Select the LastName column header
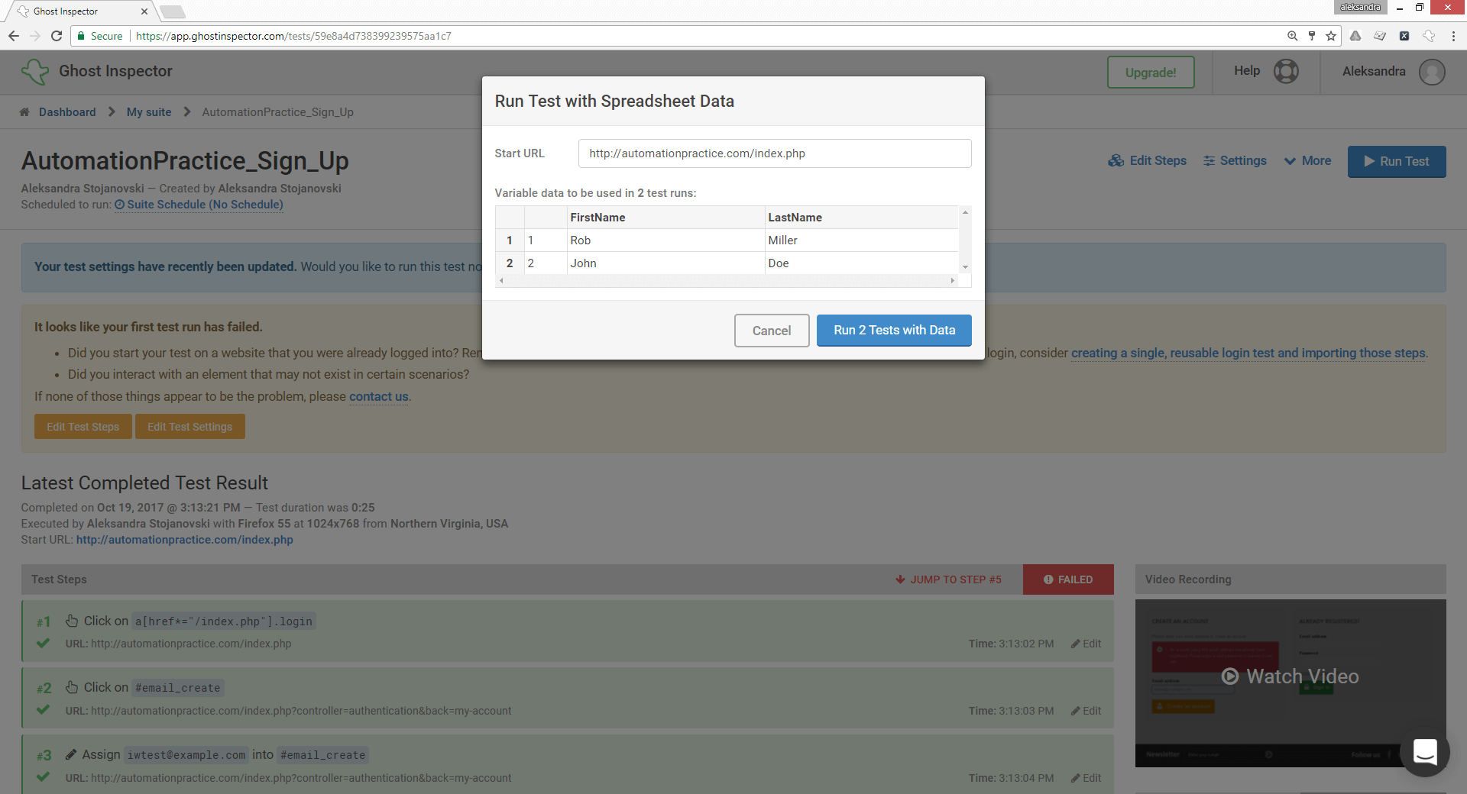This screenshot has height=794, width=1467. (x=861, y=218)
